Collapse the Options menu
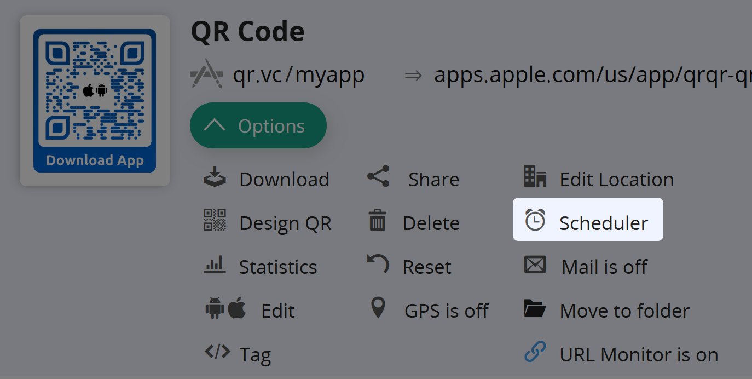This screenshot has width=752, height=379. point(258,125)
